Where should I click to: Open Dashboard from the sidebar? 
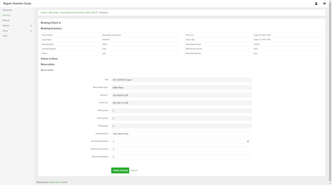(x=7, y=10)
